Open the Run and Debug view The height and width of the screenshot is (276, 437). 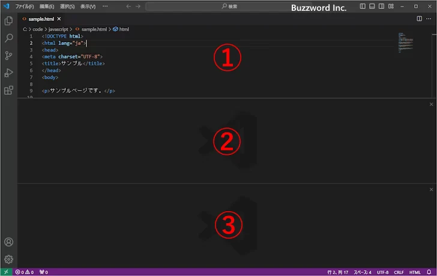tap(8, 73)
